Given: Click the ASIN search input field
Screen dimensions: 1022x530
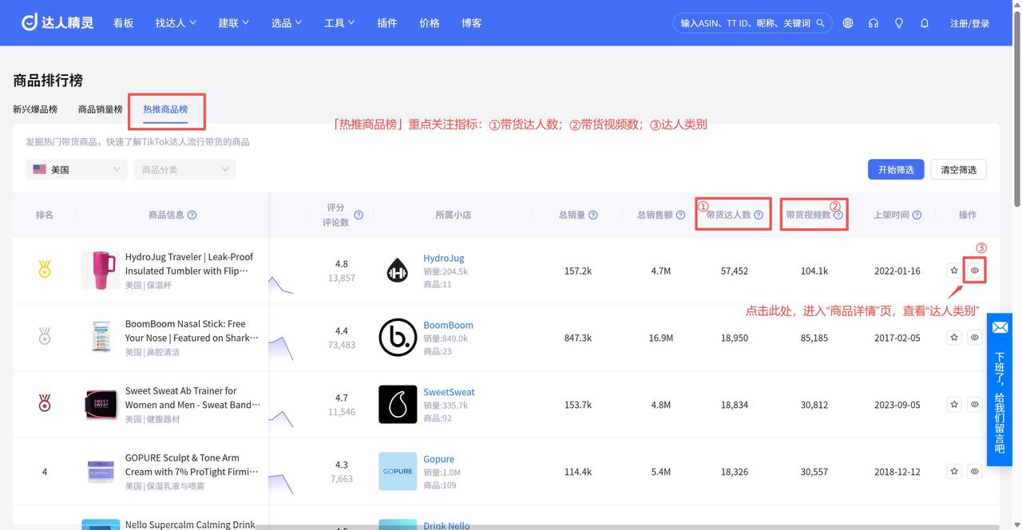Looking at the screenshot, I should click(743, 23).
